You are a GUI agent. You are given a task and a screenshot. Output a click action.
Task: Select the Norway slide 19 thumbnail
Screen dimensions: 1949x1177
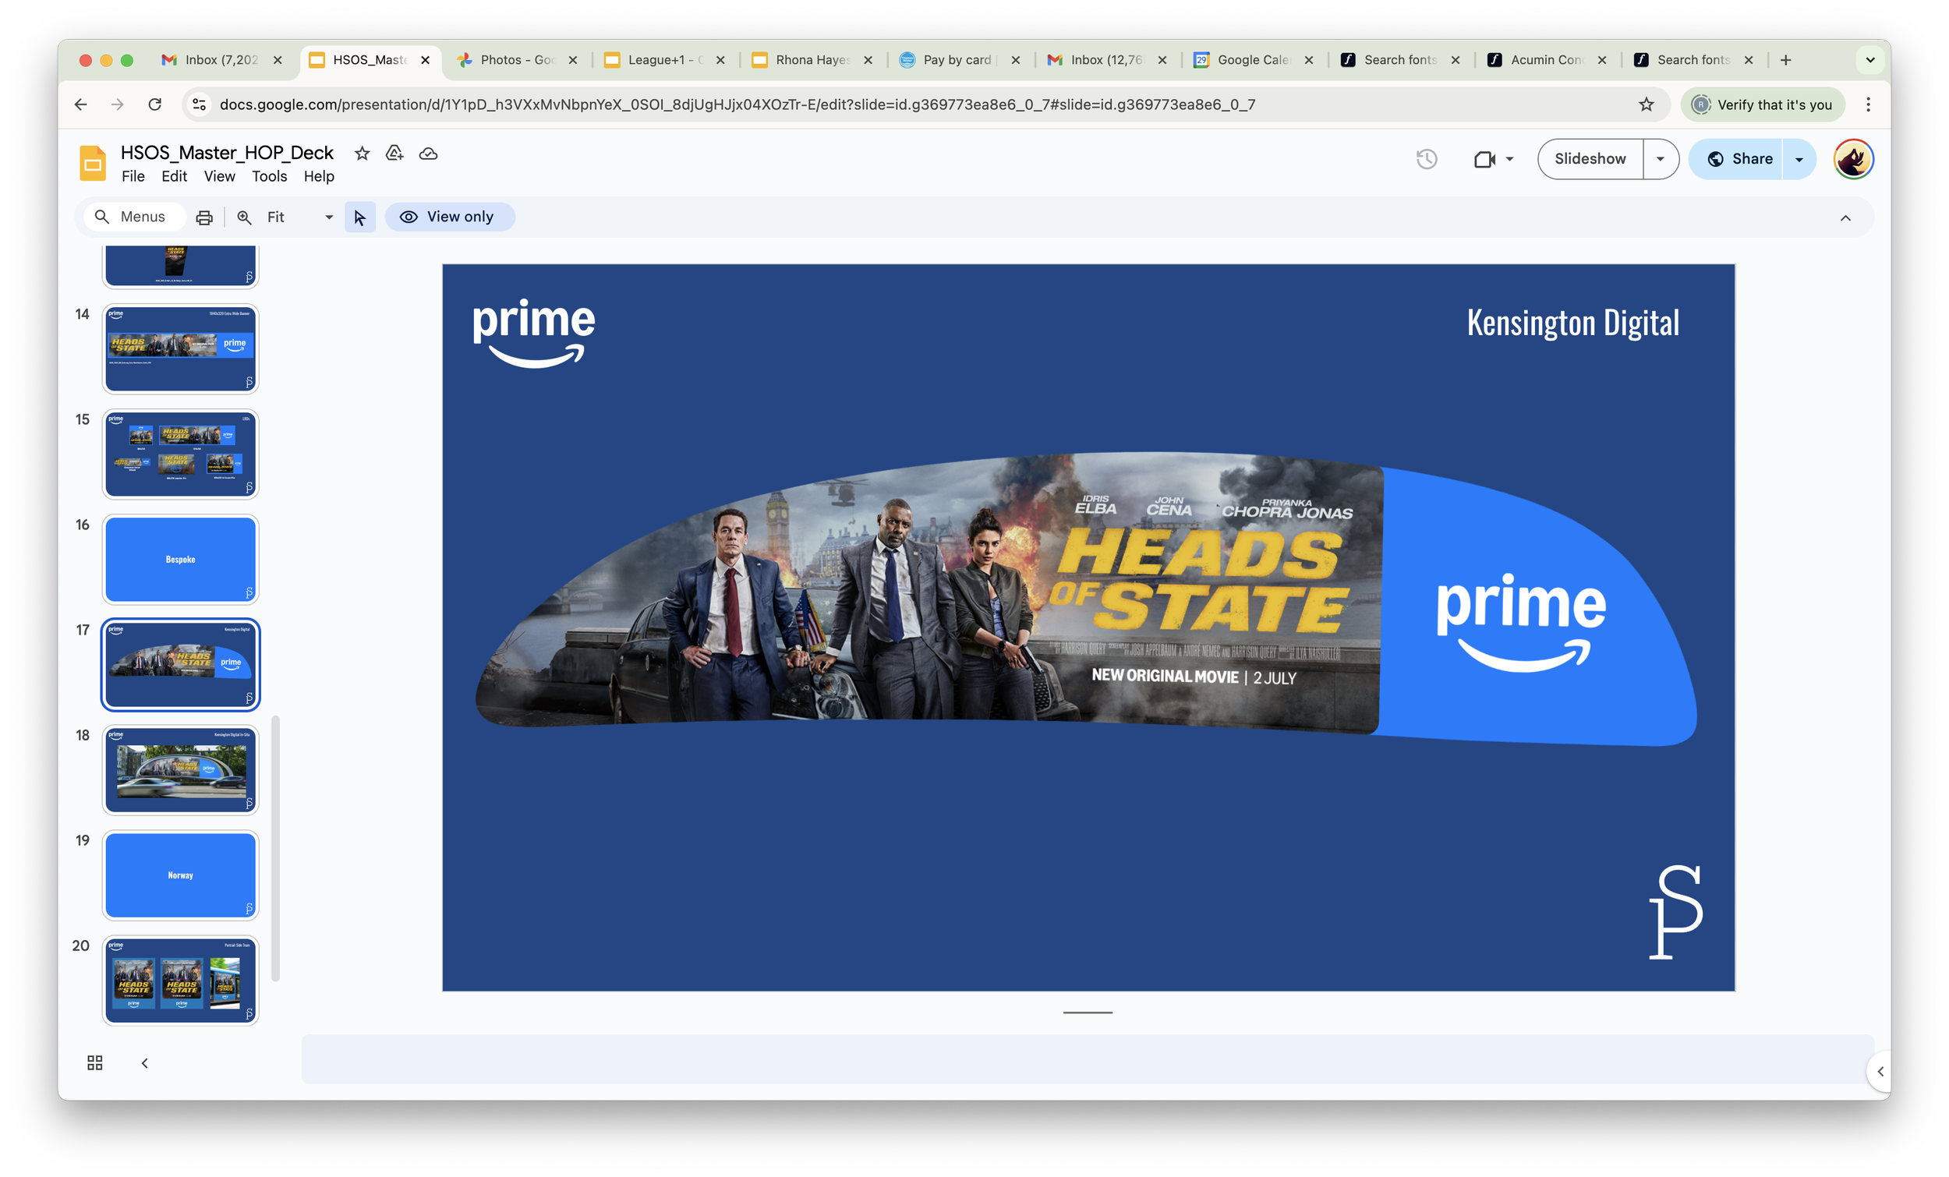click(x=180, y=875)
